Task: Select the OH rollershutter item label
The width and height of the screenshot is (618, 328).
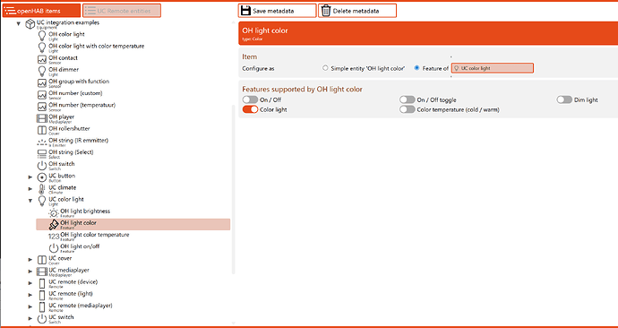Action: (69, 128)
